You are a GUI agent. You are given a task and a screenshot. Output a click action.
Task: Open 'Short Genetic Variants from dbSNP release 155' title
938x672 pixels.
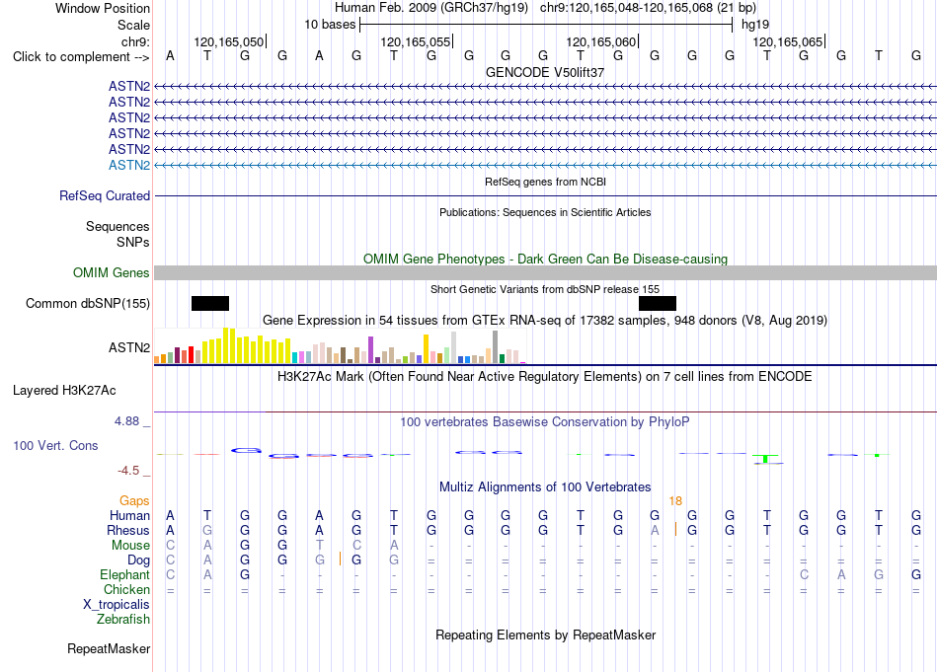point(545,289)
